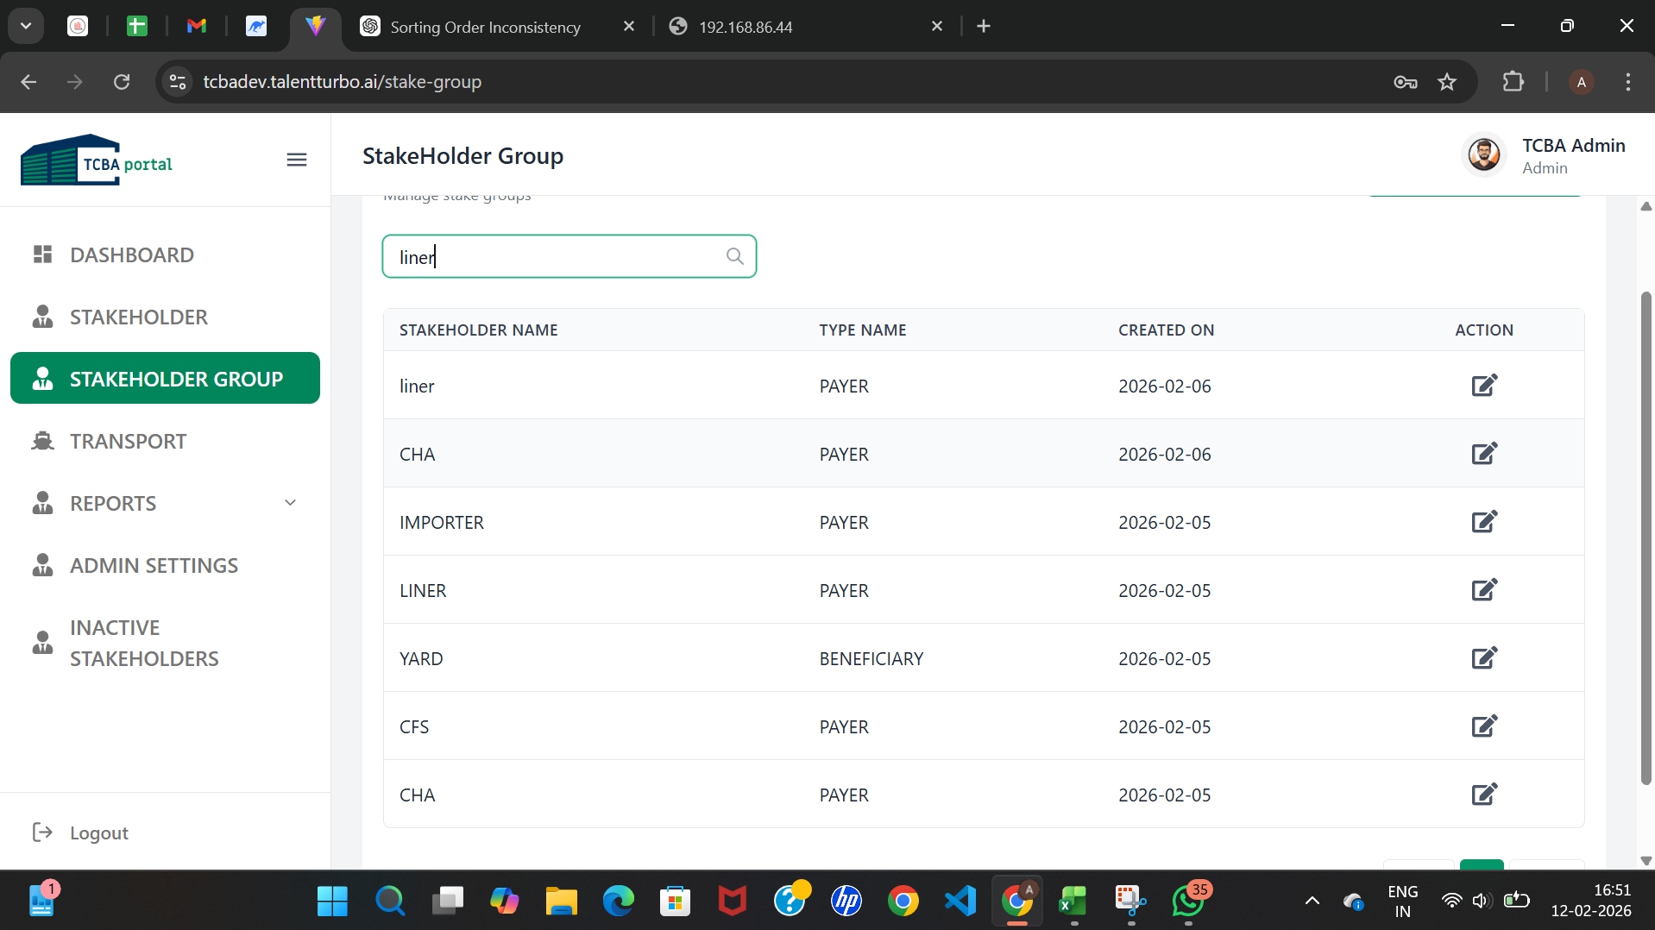
Task: Open the tab search dropdown
Action: point(26,27)
